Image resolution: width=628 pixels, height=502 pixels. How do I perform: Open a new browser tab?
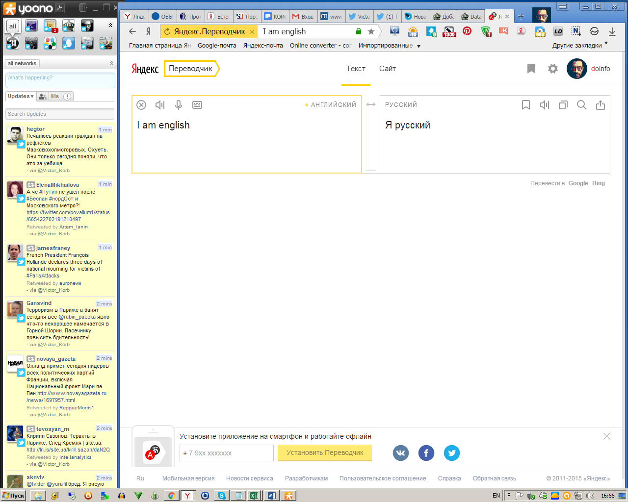click(521, 16)
